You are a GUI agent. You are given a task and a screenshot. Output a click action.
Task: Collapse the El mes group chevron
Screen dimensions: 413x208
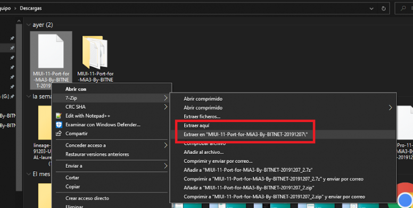pos(28,174)
